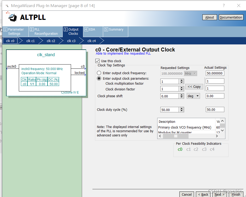Image resolution: width=246 pixels, height=197 pixels.
Task: Go to the clk c1 sub-page
Action: [x=31, y=41]
